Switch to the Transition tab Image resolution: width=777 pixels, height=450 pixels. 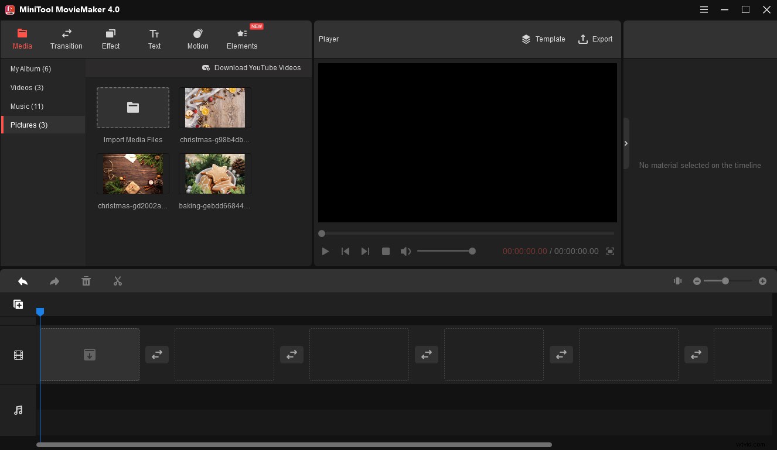click(66, 39)
